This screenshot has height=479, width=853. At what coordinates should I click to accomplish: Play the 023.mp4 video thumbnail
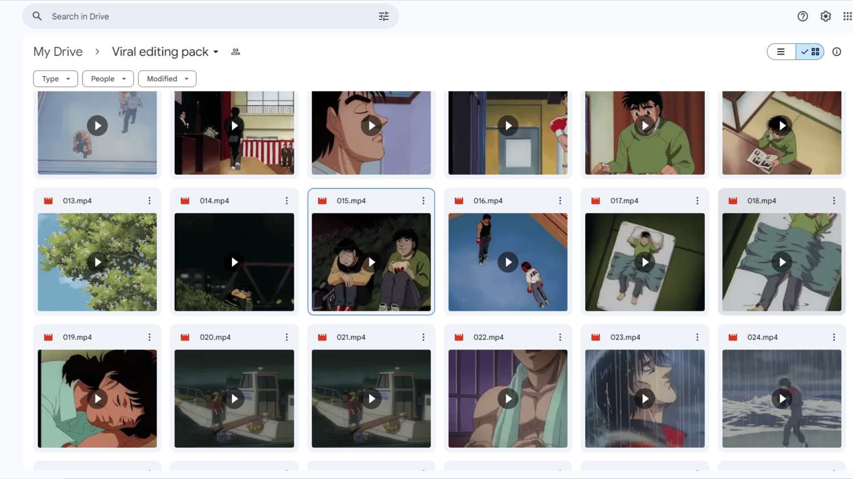[645, 399]
